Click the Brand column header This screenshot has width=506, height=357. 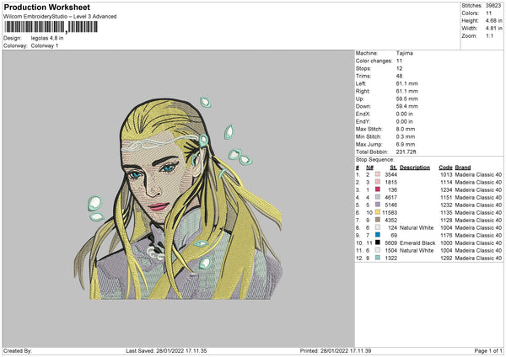coord(465,167)
